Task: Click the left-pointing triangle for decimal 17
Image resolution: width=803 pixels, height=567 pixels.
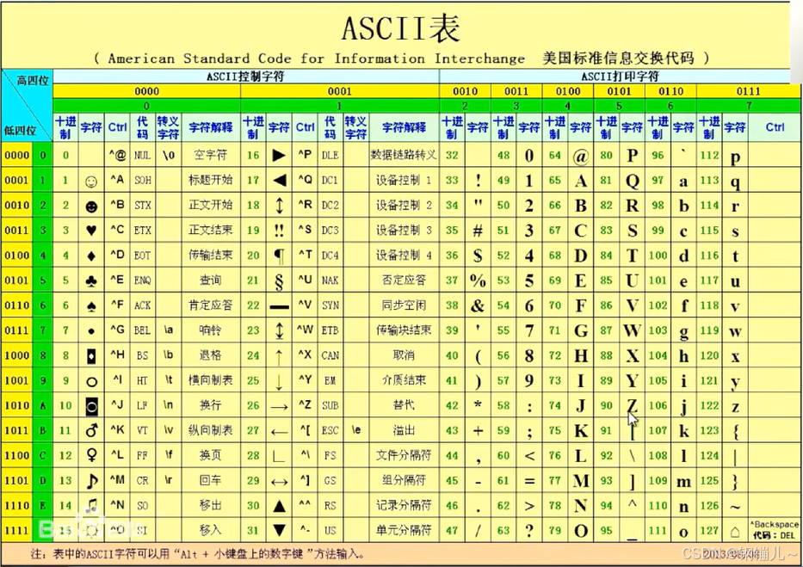Action: click(x=279, y=180)
